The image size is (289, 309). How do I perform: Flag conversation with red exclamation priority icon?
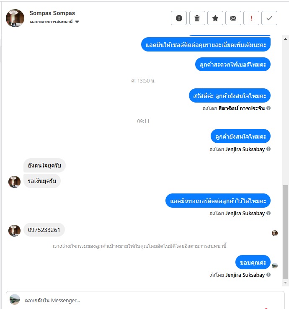(x=251, y=18)
